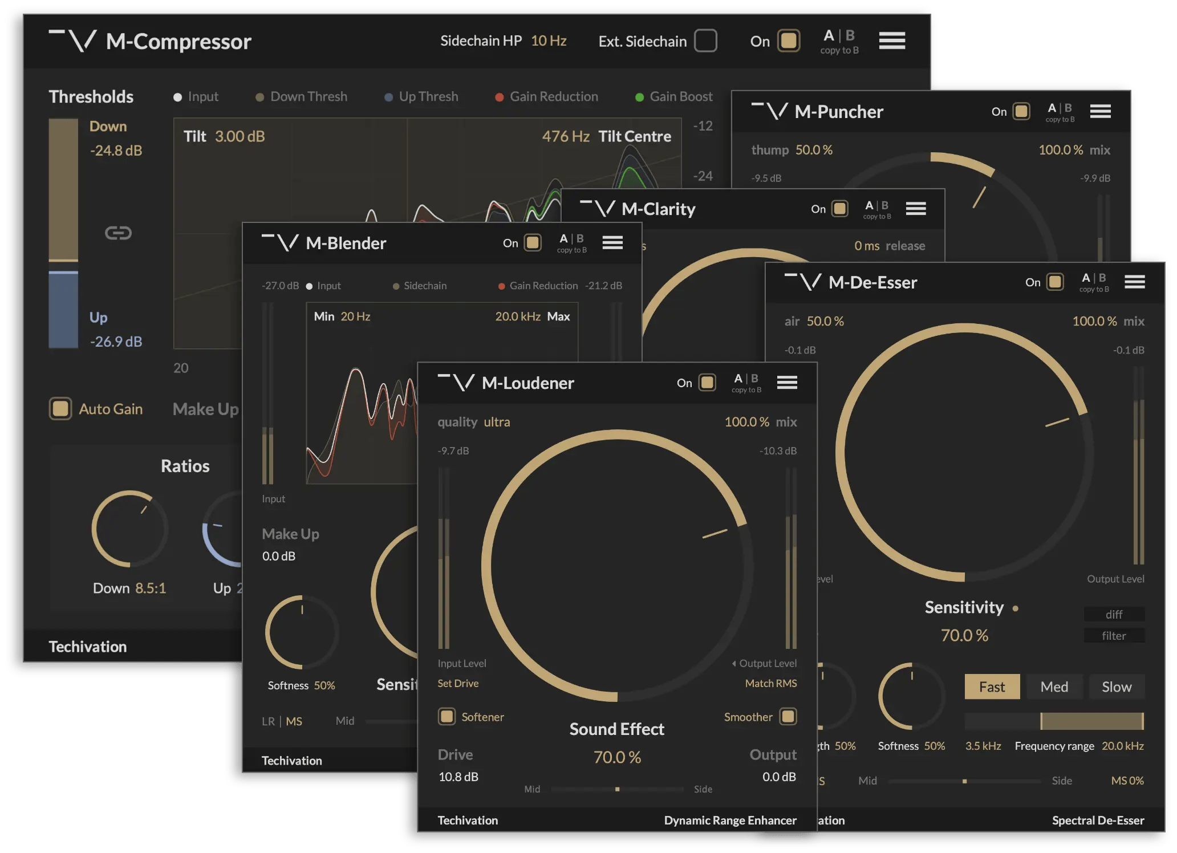Click copy to B in M-De-Esser
Image resolution: width=1177 pixels, height=853 pixels.
click(x=1094, y=290)
